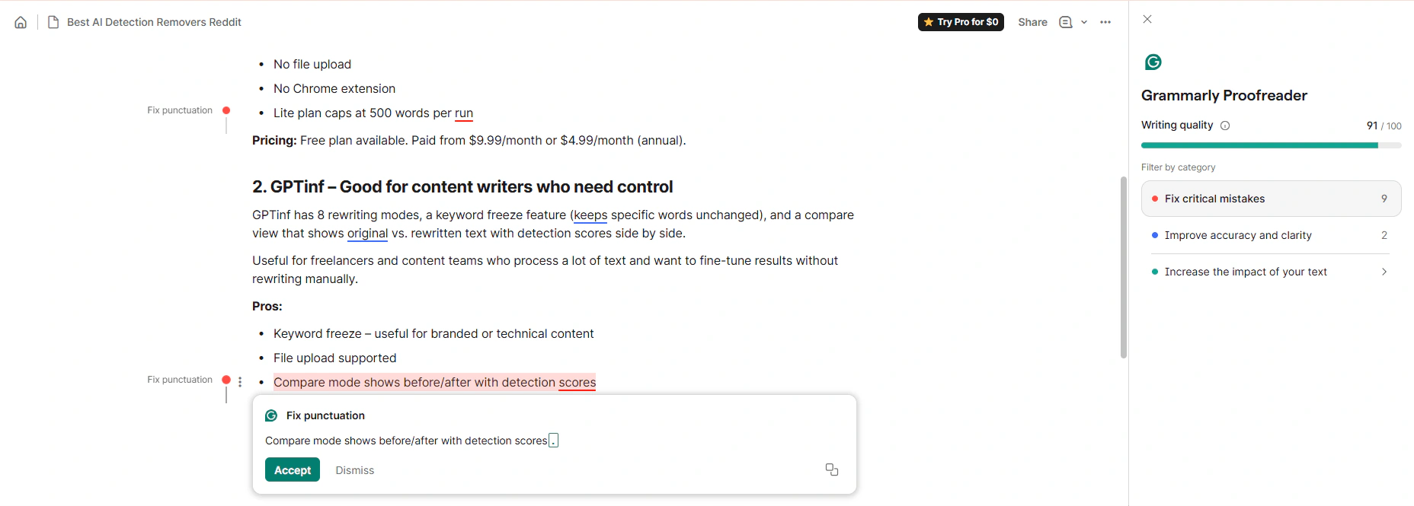Click Grammarly icon in suggestion card header

coord(271,415)
